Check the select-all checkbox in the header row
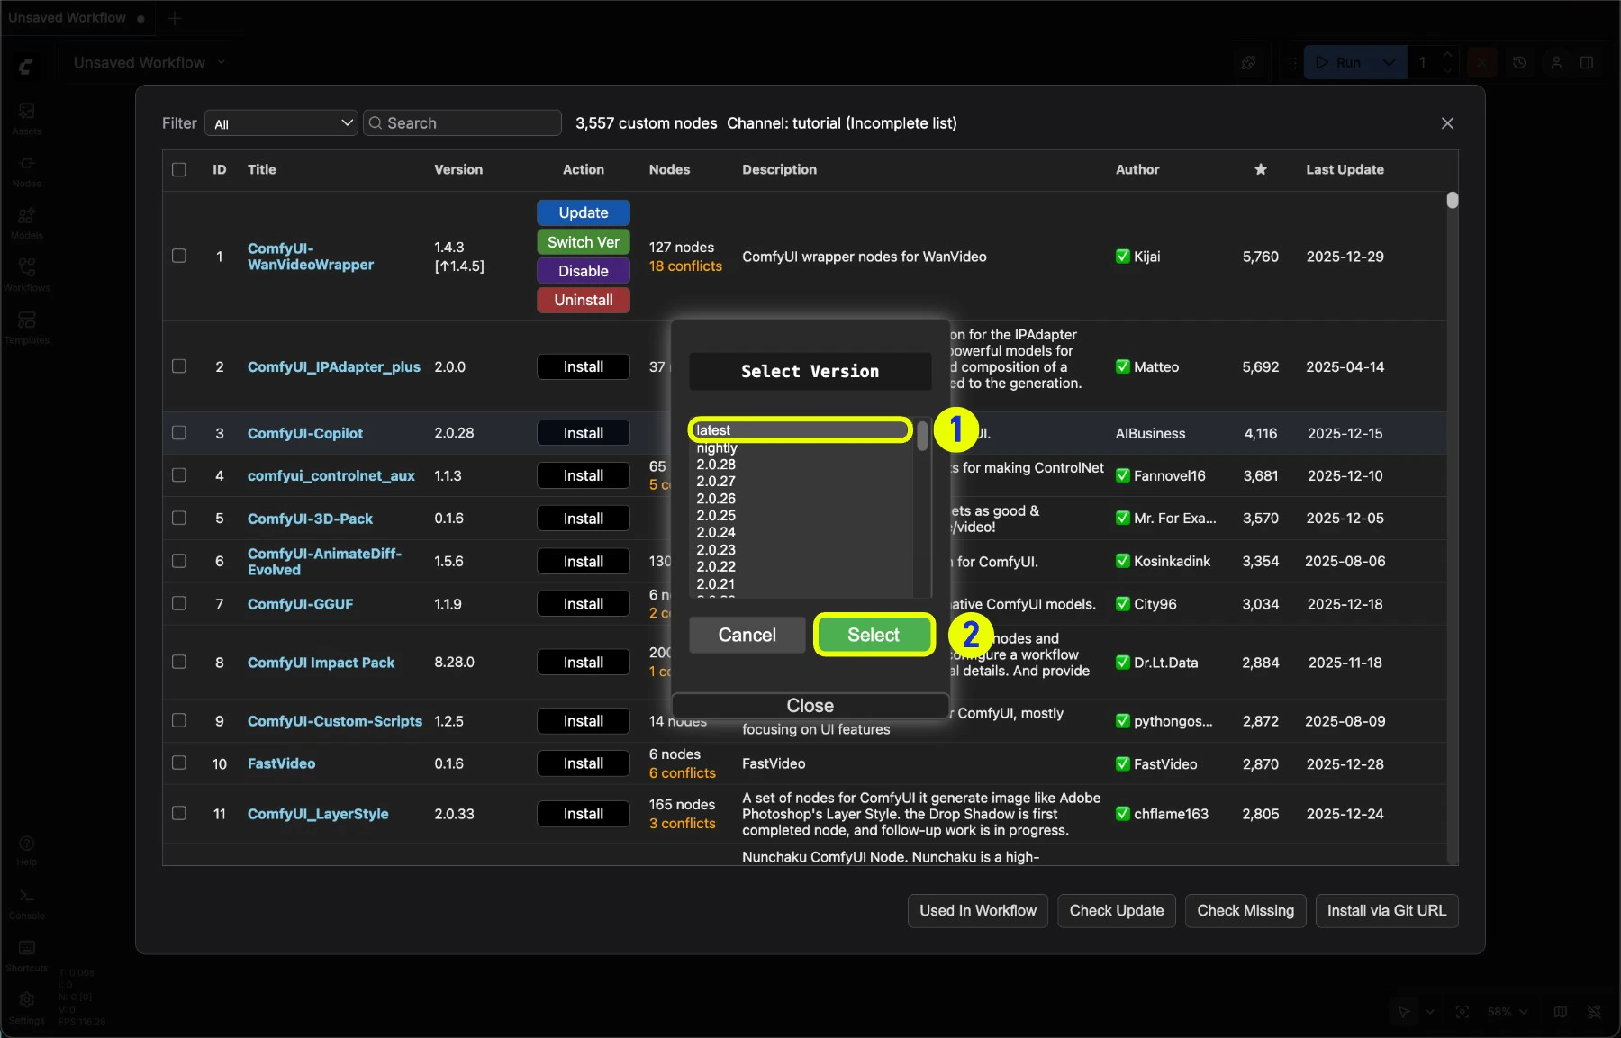 click(x=179, y=169)
